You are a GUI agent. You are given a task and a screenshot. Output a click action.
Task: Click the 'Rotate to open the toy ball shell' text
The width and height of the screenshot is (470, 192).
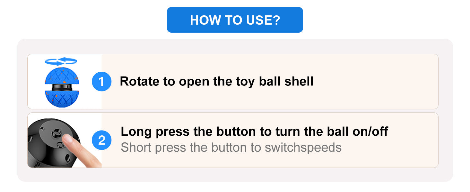point(216,82)
